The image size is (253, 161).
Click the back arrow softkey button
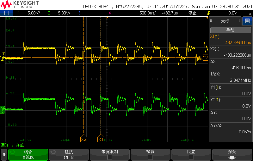click(x=4, y=155)
